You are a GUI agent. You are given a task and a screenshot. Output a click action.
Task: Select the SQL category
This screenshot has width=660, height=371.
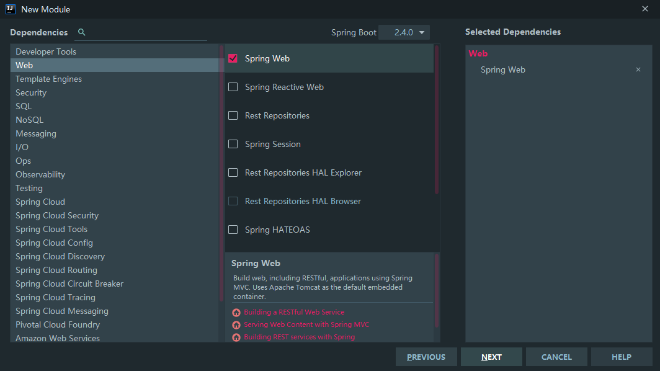click(115, 106)
